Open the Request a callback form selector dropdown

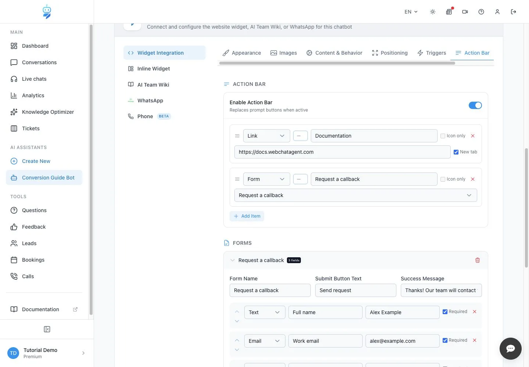(356, 195)
